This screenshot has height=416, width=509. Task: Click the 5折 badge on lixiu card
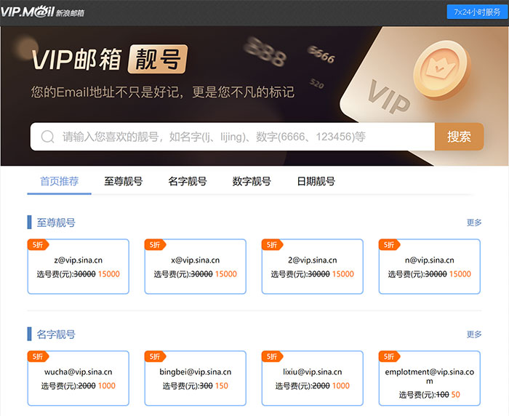pyautogui.click(x=272, y=356)
